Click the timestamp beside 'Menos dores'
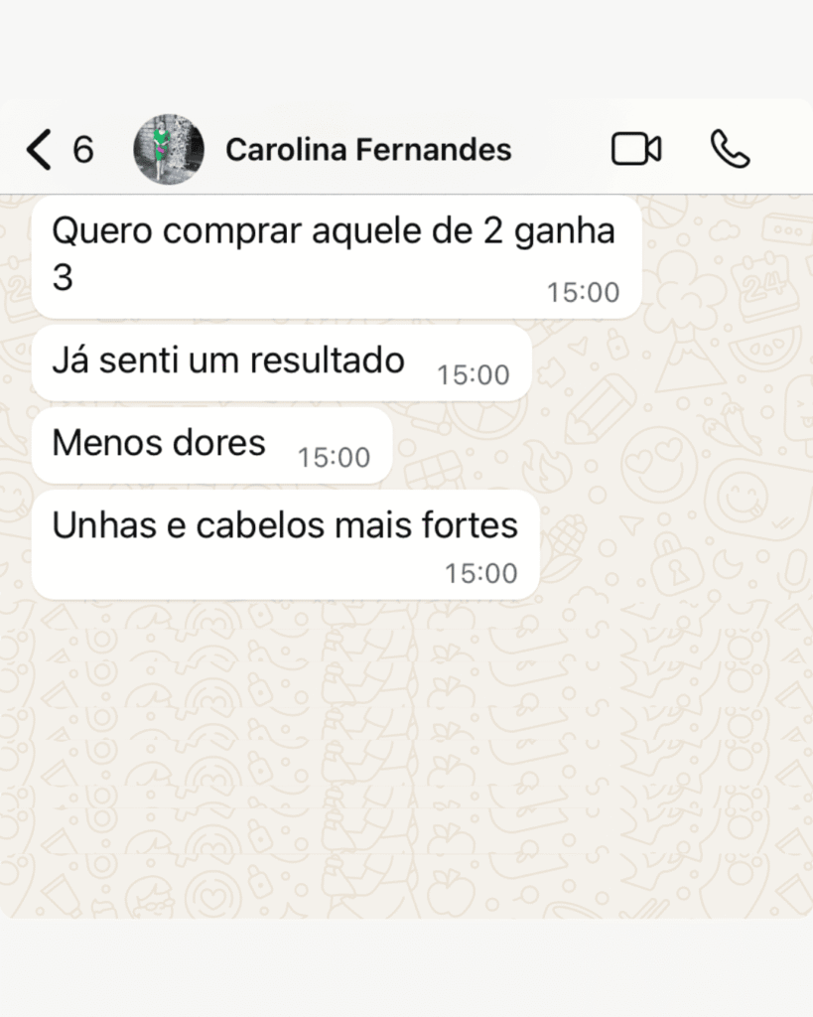Screen dimensions: 813x1017 click(x=334, y=457)
